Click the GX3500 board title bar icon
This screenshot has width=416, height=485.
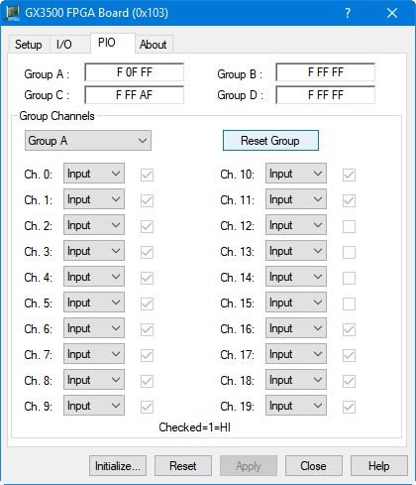point(13,13)
